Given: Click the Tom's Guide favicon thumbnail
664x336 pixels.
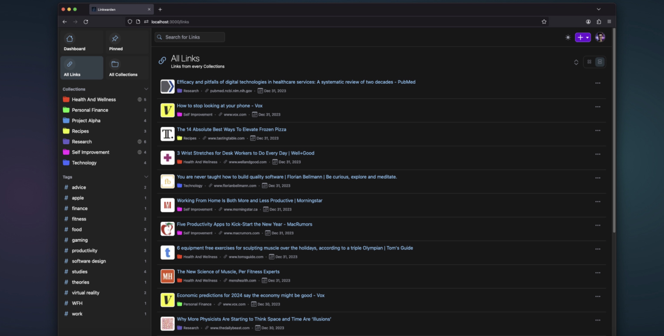Looking at the screenshot, I should tap(167, 253).
